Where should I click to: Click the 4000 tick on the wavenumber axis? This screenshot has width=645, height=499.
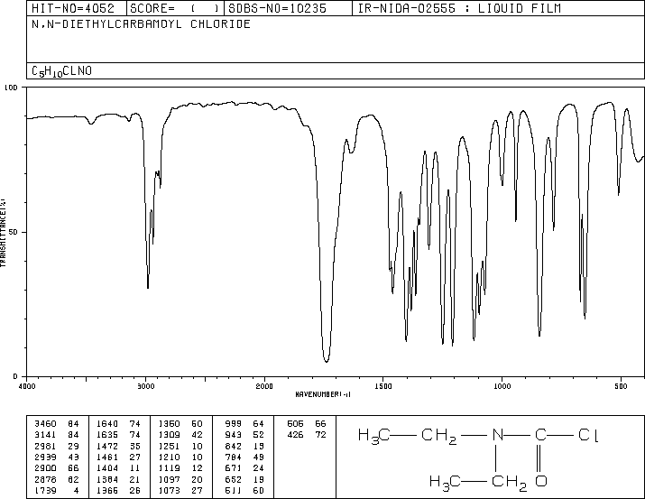coord(27,386)
